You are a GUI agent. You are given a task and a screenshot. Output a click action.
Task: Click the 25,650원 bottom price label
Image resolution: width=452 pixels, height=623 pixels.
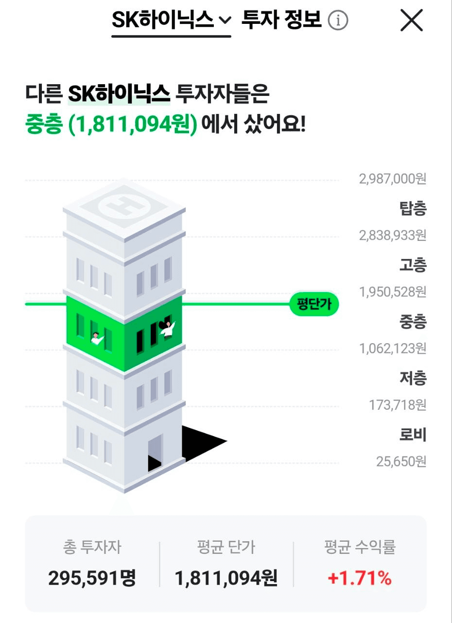coord(401,461)
